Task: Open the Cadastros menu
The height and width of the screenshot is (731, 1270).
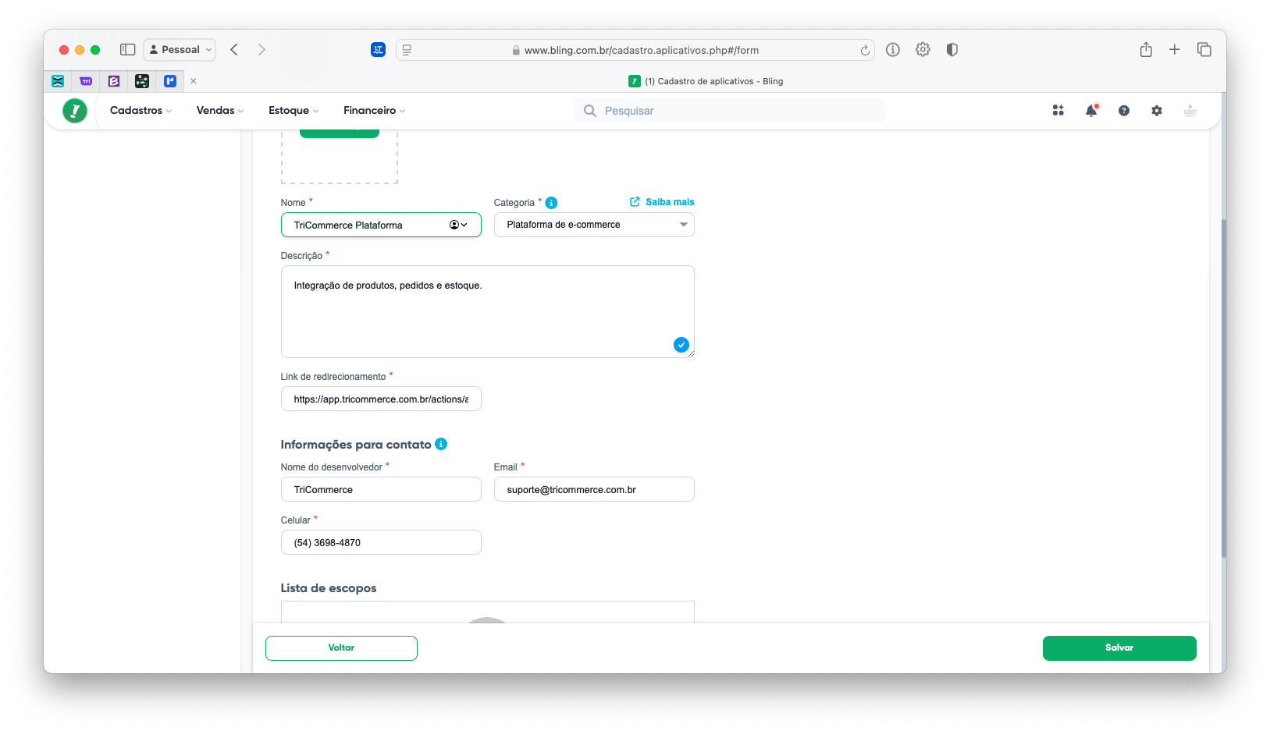Action: pyautogui.click(x=141, y=111)
